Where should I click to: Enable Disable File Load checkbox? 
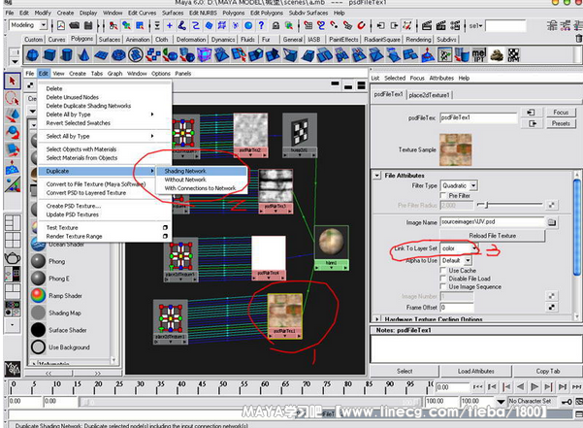tap(443, 279)
